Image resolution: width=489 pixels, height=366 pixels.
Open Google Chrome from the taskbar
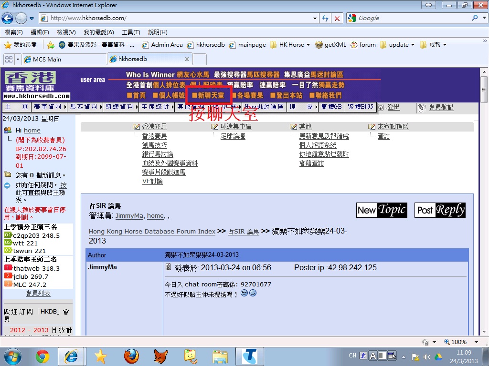(43, 356)
